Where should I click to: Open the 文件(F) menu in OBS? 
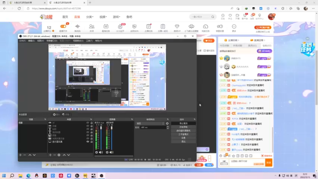22,41
